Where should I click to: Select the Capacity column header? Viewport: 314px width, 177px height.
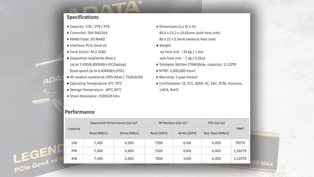coord(74,129)
